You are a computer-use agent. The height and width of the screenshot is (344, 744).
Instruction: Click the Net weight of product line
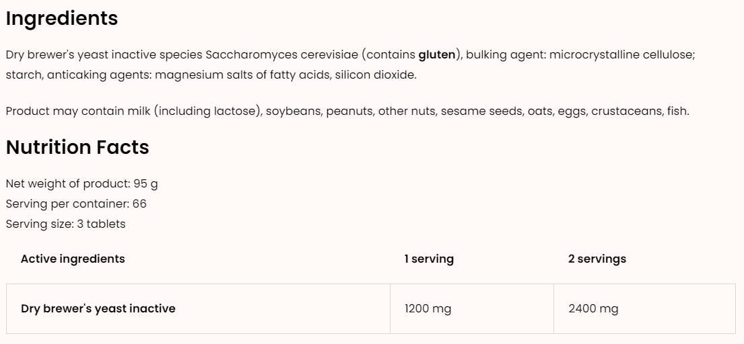(x=81, y=183)
